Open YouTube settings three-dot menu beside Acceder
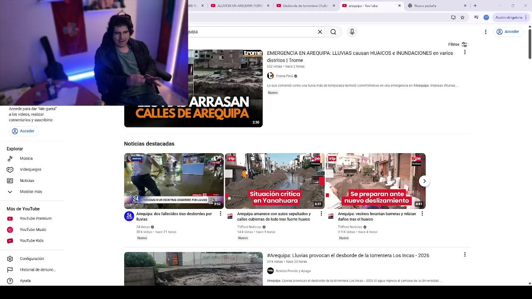This screenshot has height=299, width=532. click(485, 32)
